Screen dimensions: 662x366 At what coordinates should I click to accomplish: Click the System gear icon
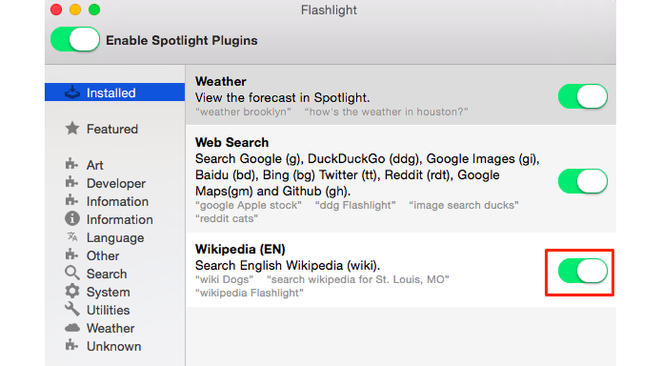click(72, 292)
